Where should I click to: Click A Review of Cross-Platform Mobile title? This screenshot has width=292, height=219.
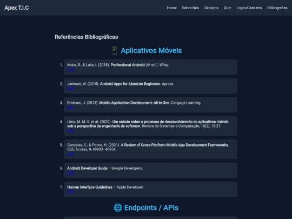tap(175, 145)
